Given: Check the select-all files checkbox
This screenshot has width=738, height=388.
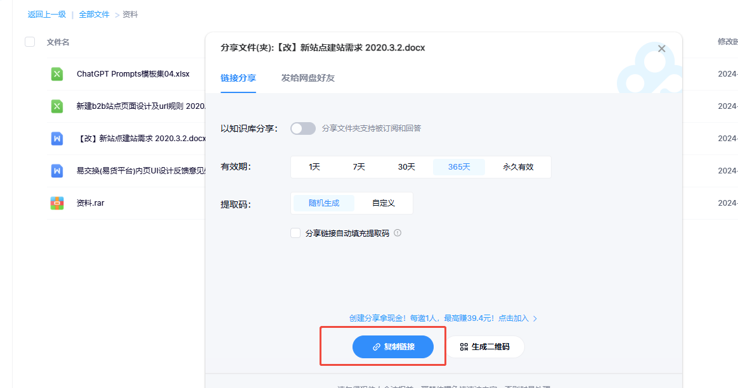Looking at the screenshot, I should tap(30, 42).
